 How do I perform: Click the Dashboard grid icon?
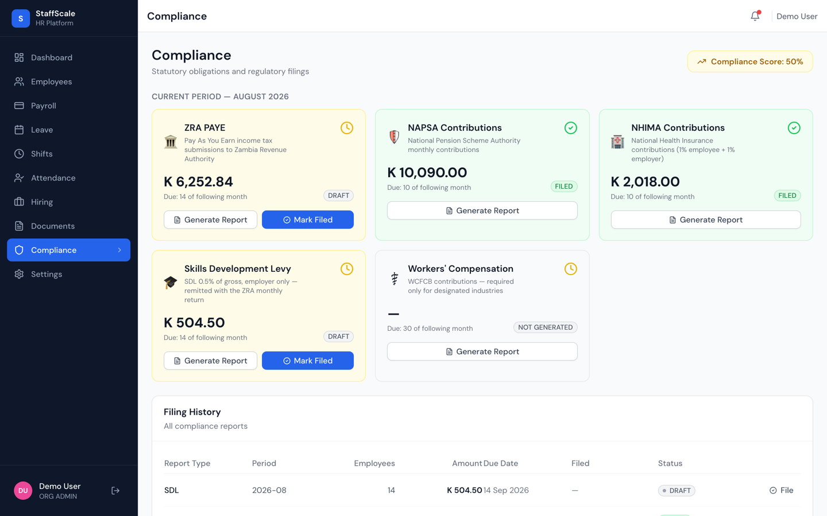19,57
